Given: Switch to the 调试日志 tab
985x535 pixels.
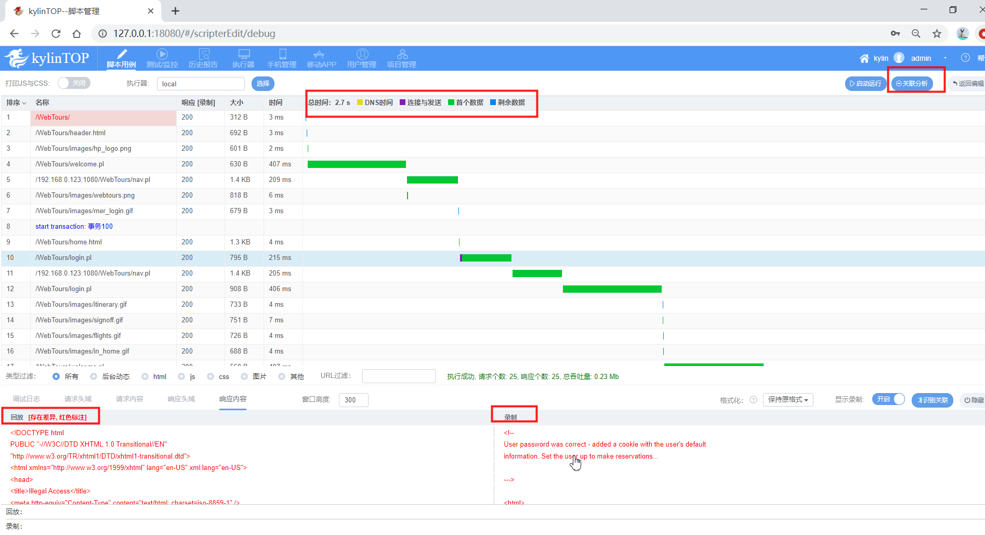Looking at the screenshot, I should (x=27, y=399).
